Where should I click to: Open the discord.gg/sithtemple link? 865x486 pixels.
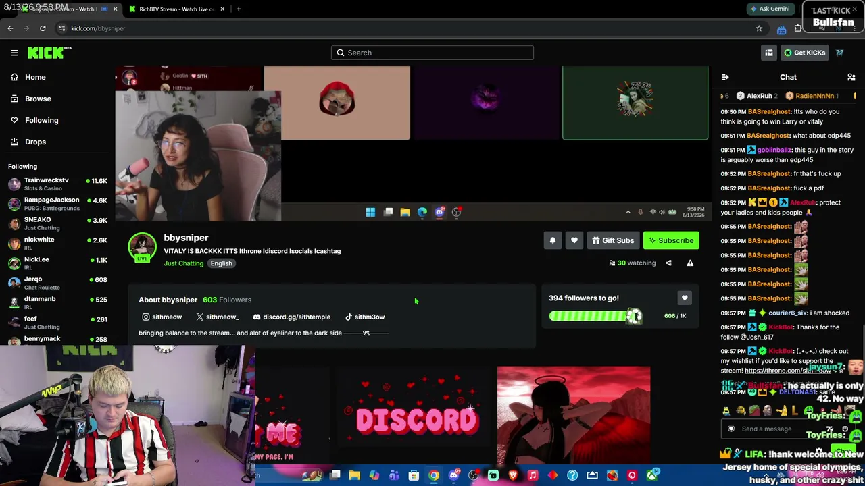click(x=292, y=317)
